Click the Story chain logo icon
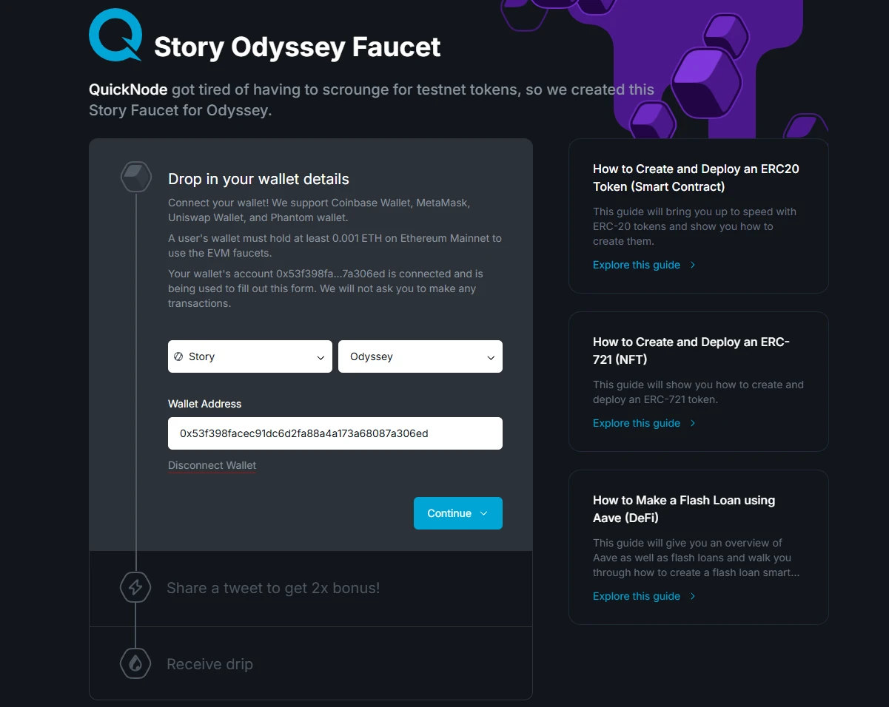 click(x=178, y=356)
